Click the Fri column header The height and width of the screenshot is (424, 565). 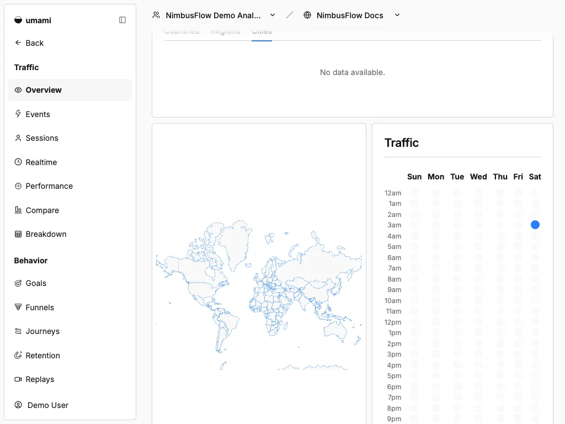click(x=518, y=177)
